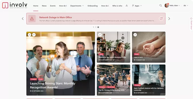Click comment icon on Working Shifts card
The height and width of the screenshot is (99, 193).
click(x=117, y=93)
